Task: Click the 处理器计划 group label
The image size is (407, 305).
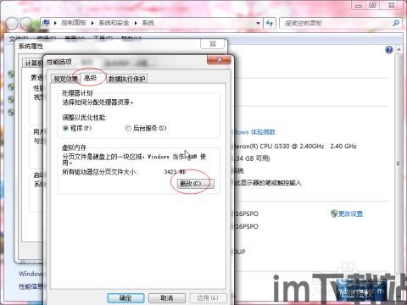Action: [x=77, y=93]
